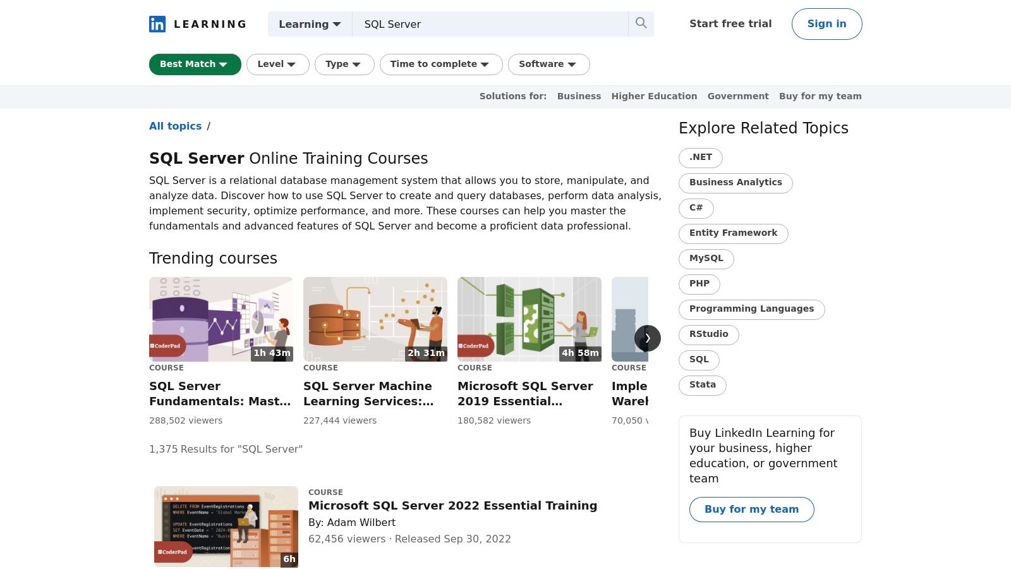Screen dimensions: 1011x569
Task: Open the SQL Server 2022 course thumbnail
Action: [x=226, y=527]
